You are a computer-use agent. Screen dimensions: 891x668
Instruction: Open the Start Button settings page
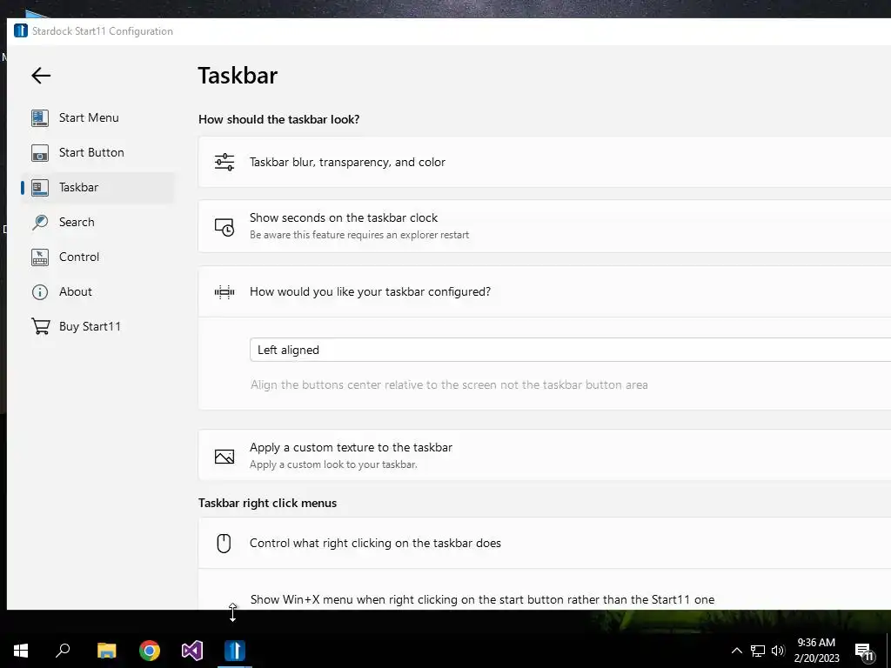[x=97, y=152]
